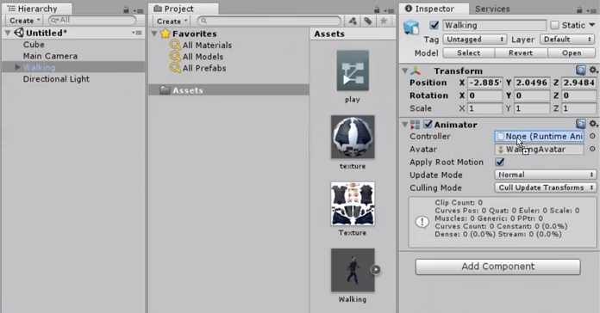Open the Transform help reference icon
This screenshot has width=600, height=313.
click(580, 71)
